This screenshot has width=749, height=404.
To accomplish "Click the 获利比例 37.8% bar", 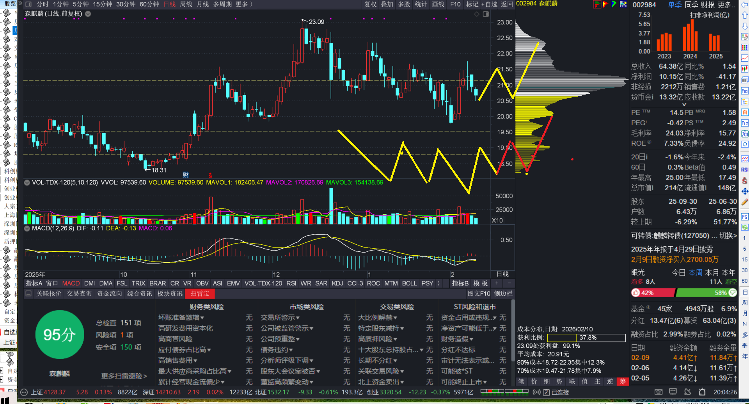I will click(586, 338).
